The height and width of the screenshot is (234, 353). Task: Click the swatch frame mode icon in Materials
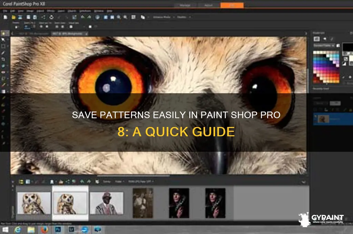[317, 39]
